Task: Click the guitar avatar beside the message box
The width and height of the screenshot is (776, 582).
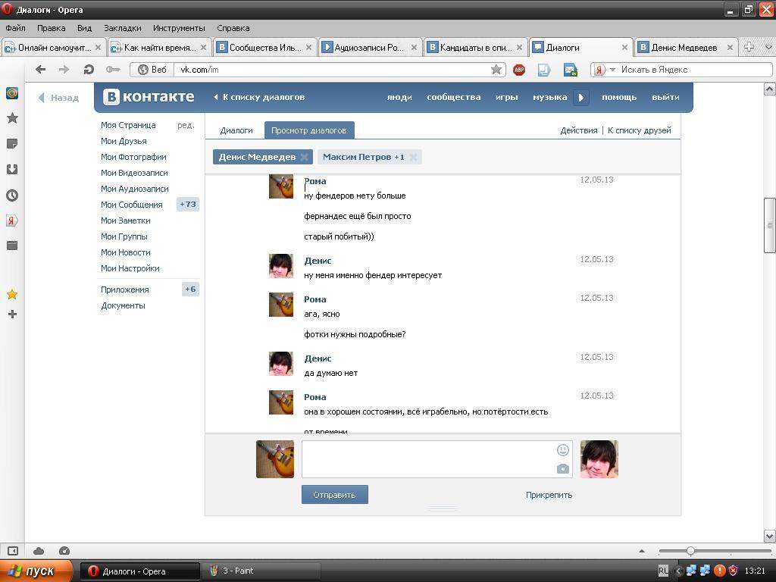Action: click(275, 459)
